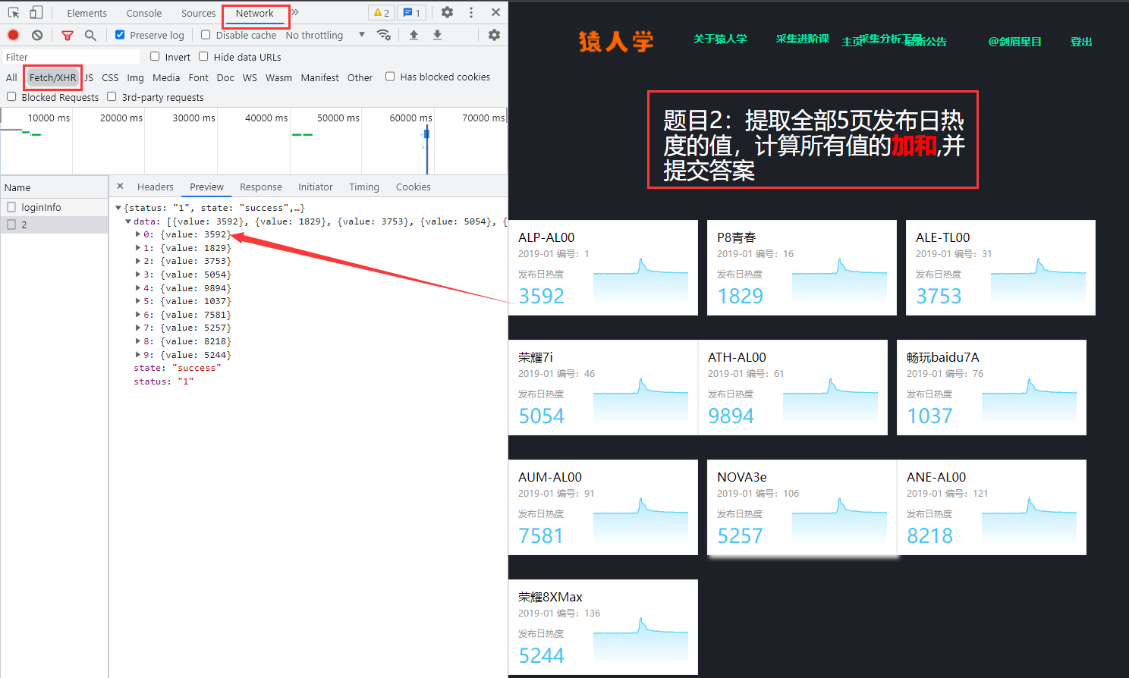Open the Response tab of the request
The height and width of the screenshot is (678, 1129).
pos(260,187)
